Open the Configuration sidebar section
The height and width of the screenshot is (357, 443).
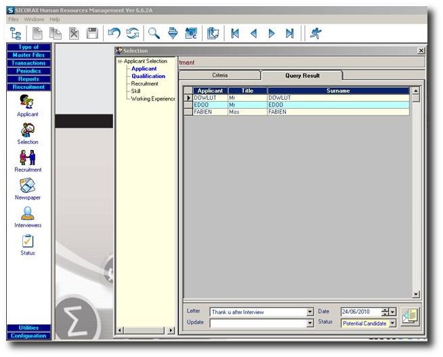click(28, 336)
